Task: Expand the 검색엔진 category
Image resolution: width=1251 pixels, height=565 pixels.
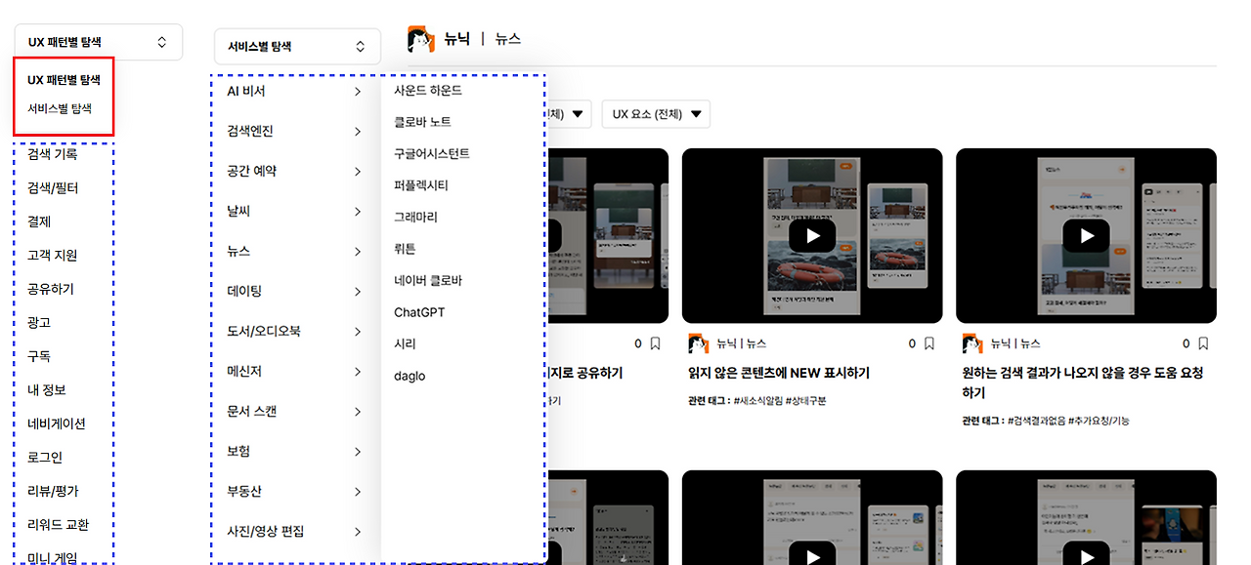Action: pyautogui.click(x=296, y=131)
